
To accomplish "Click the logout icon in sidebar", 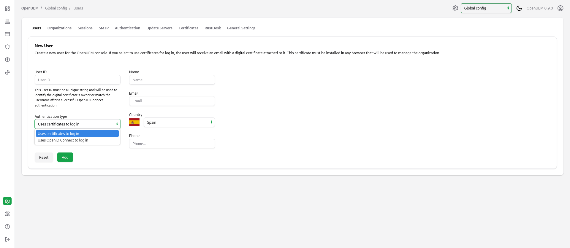I will pyautogui.click(x=7, y=239).
